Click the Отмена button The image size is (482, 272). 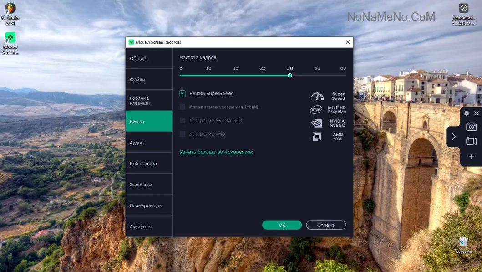click(326, 225)
